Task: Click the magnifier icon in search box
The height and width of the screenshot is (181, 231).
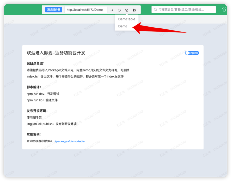Action: [156, 10]
